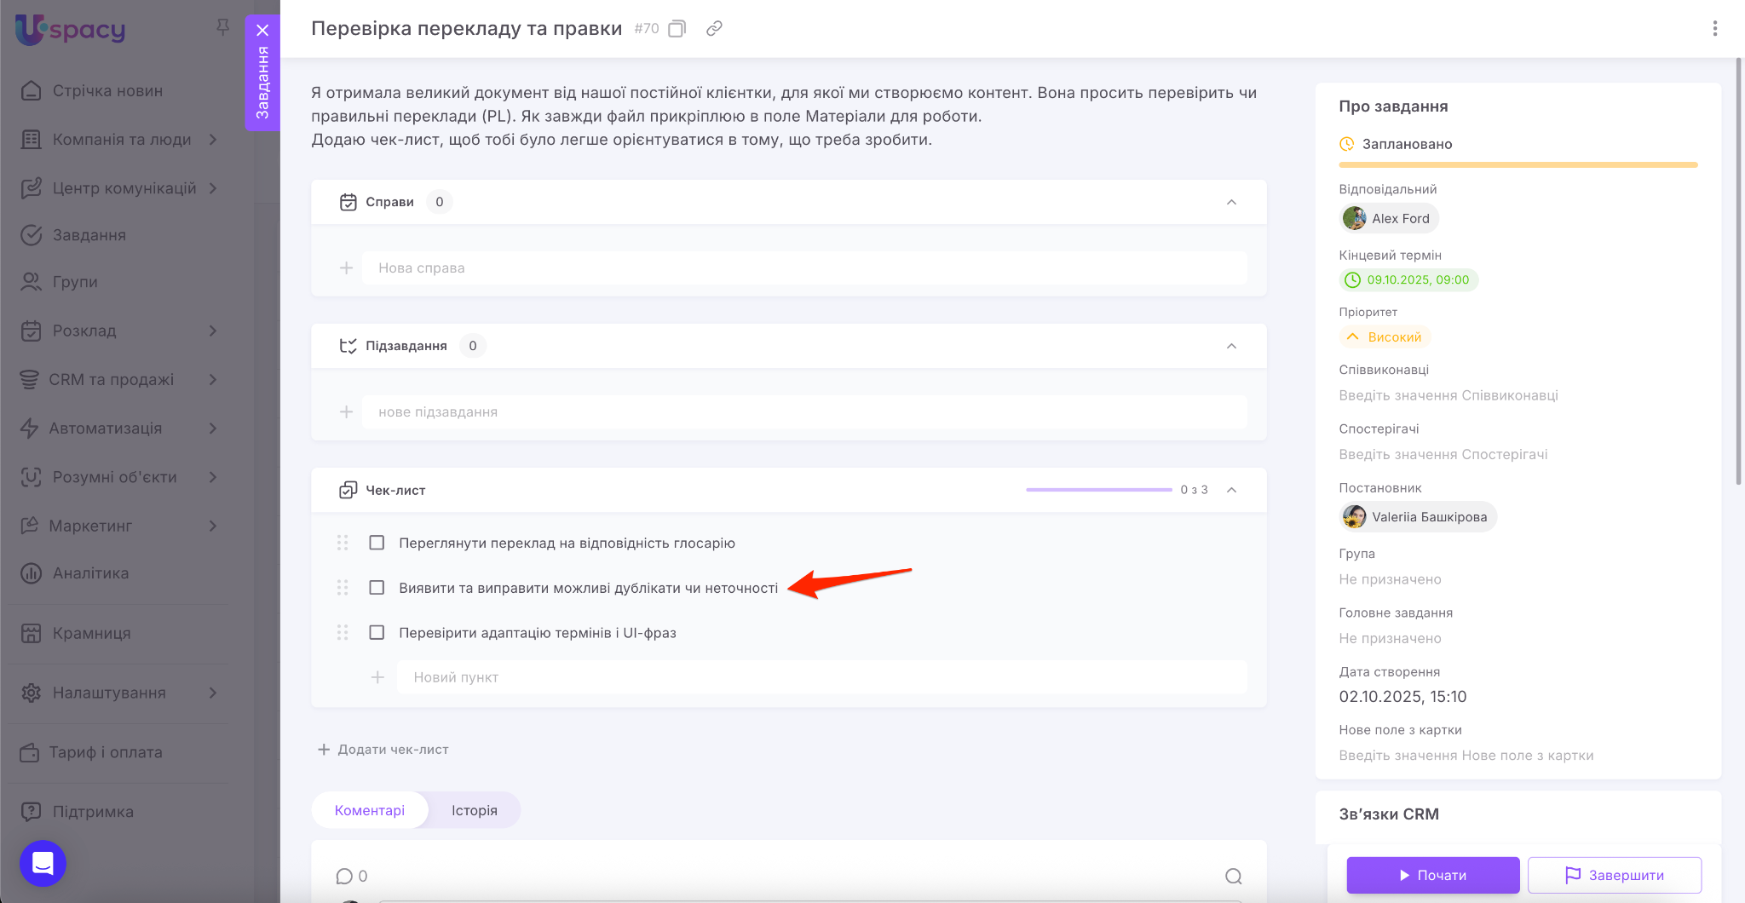Open Аналітика in the sidebar
Viewport: 1745px width, 903px height.
coord(90,573)
